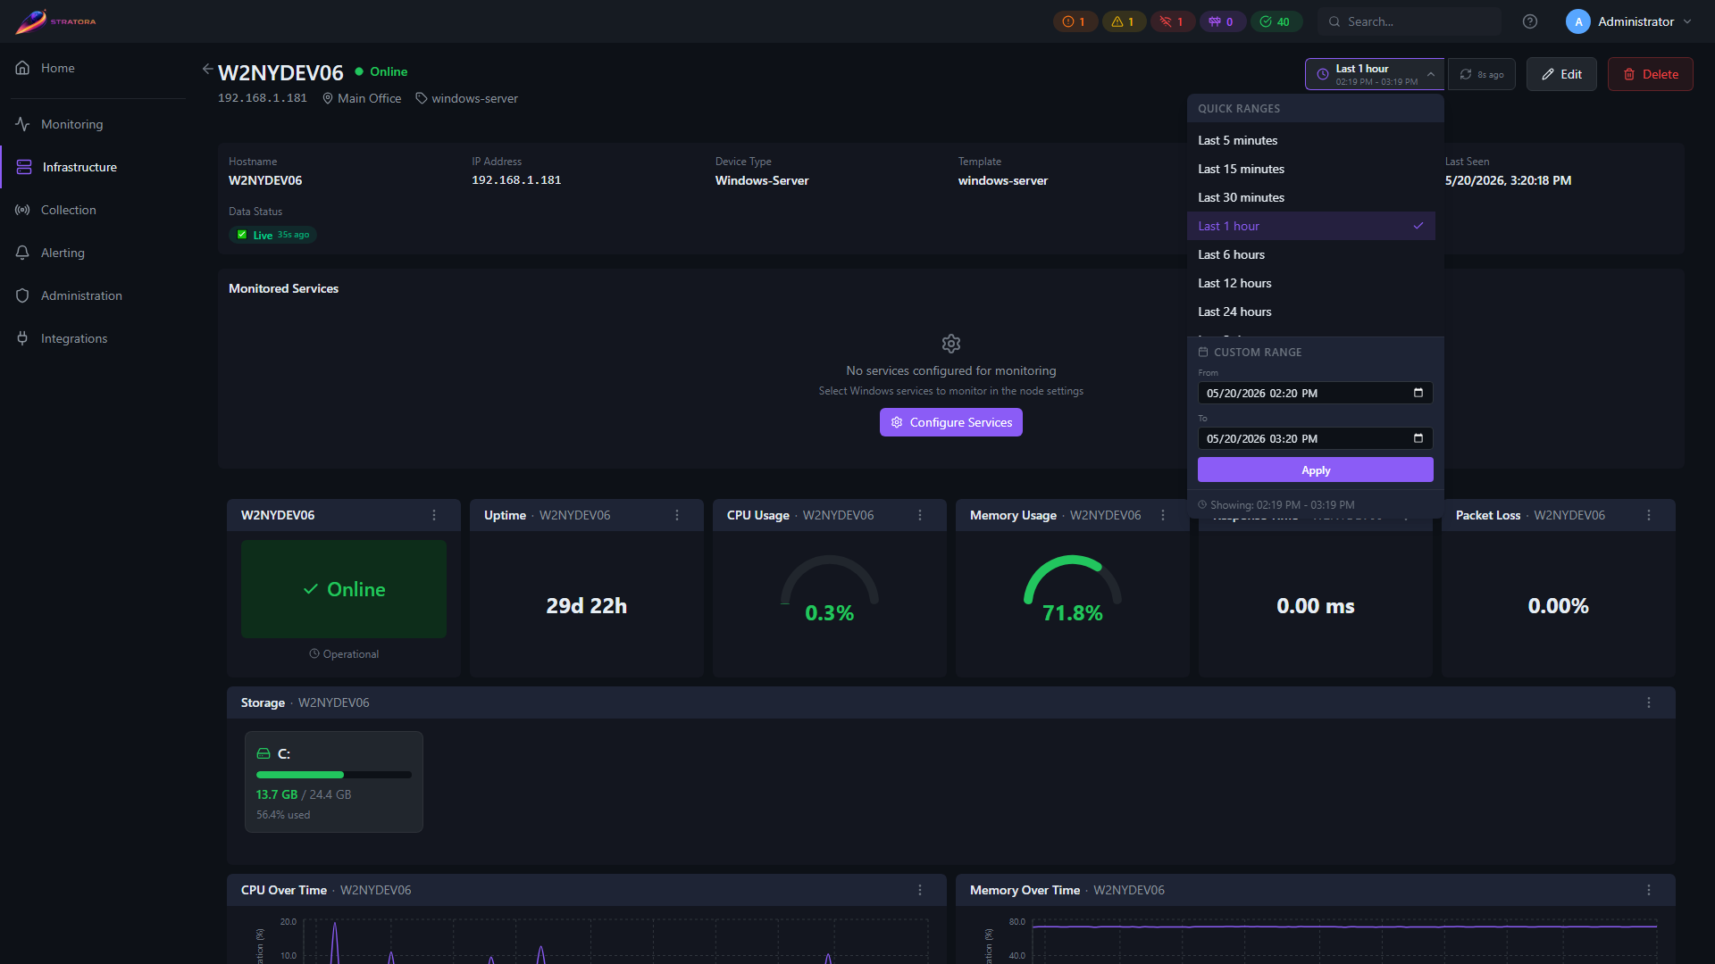Click the Main Office location pin icon

coord(328,98)
